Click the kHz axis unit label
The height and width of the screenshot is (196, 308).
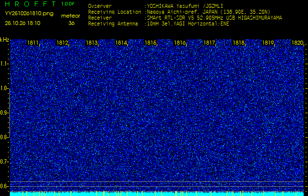click(4, 40)
